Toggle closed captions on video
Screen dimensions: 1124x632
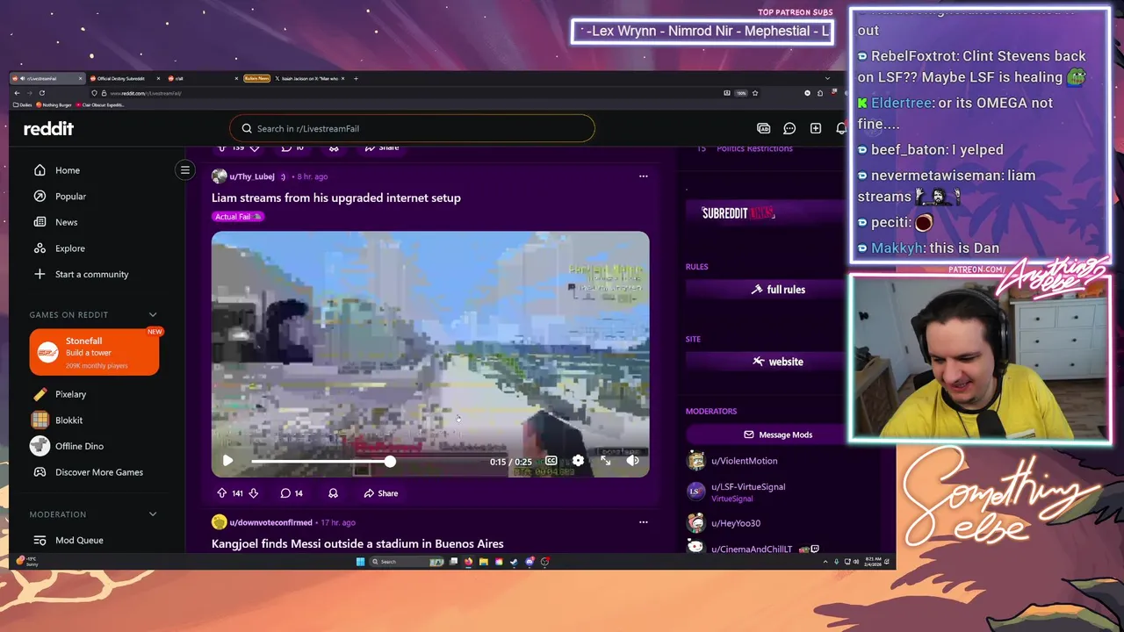(x=551, y=461)
